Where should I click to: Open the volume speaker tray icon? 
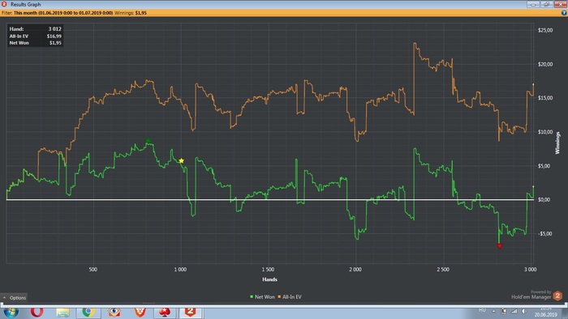tap(524, 311)
